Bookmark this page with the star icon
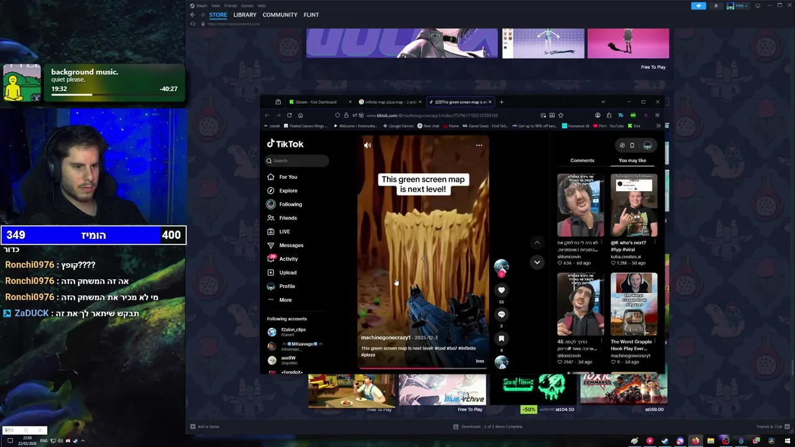 tap(561, 115)
